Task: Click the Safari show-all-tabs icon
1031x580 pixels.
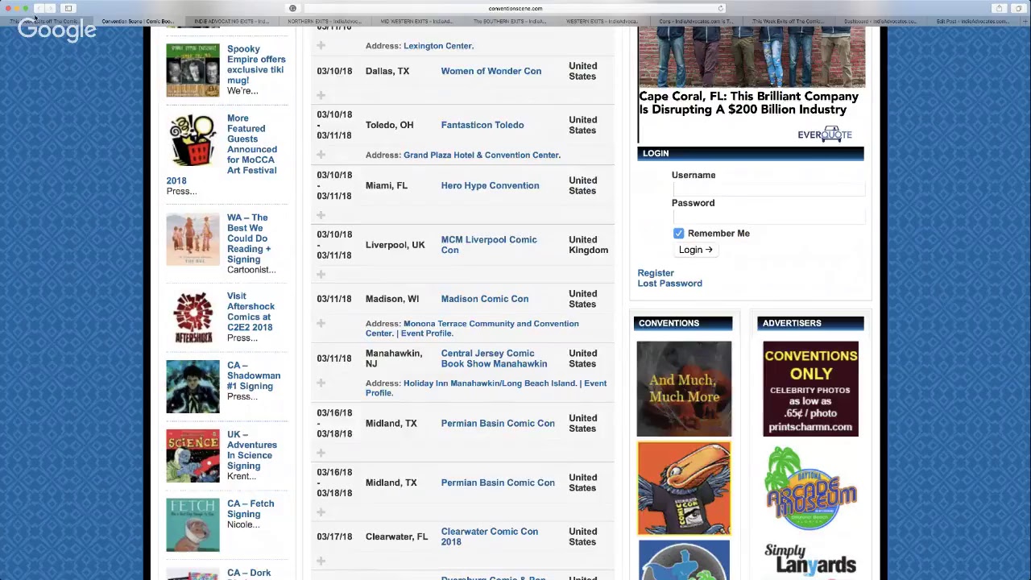Action: pos(1018,8)
